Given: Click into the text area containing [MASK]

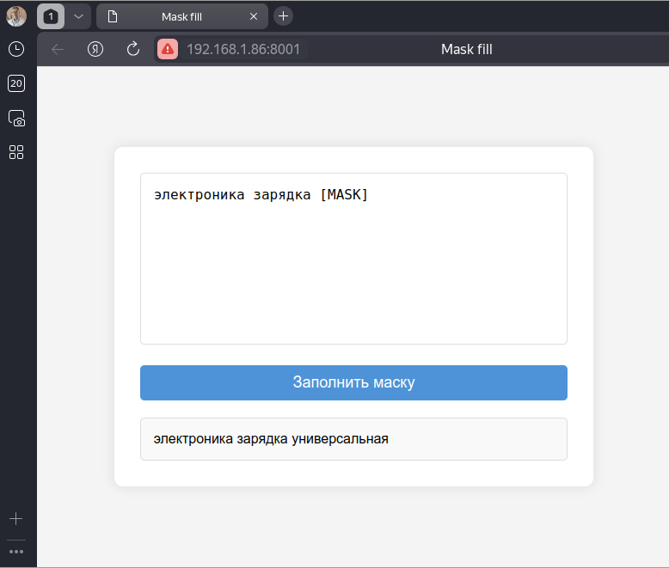Looking at the screenshot, I should click(353, 258).
